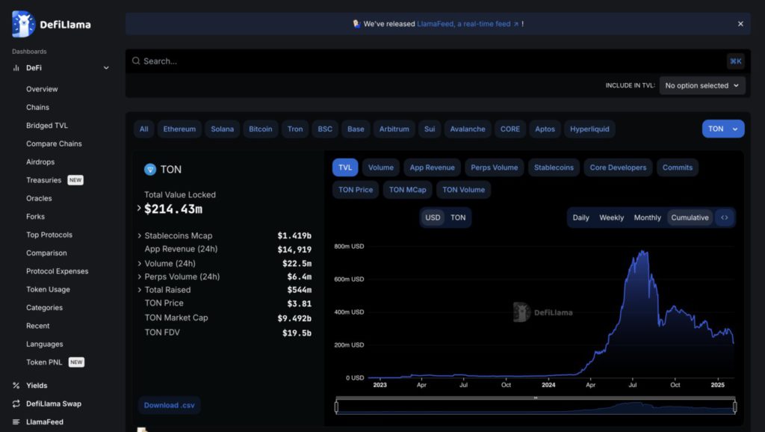Toggle the Commits chart metric
The width and height of the screenshot is (765, 432).
(677, 167)
